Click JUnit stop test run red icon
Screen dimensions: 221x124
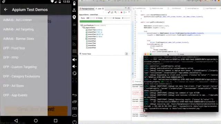coord(121,12)
